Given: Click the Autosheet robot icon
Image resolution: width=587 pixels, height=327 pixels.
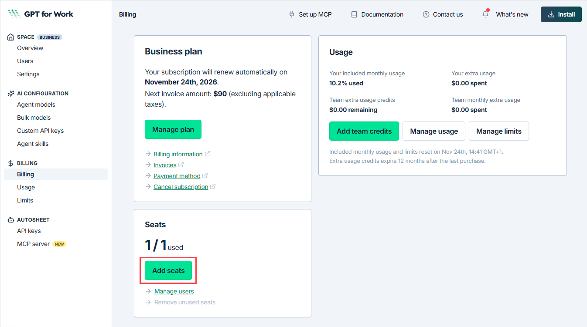Looking at the screenshot, I should 11,220.
